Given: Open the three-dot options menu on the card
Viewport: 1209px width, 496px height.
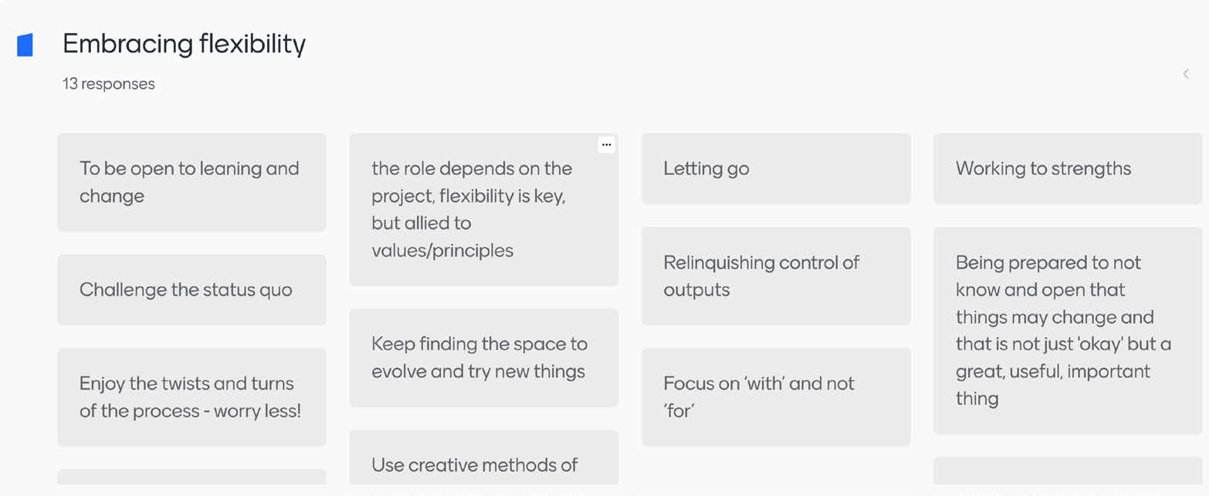Looking at the screenshot, I should pos(607,144).
